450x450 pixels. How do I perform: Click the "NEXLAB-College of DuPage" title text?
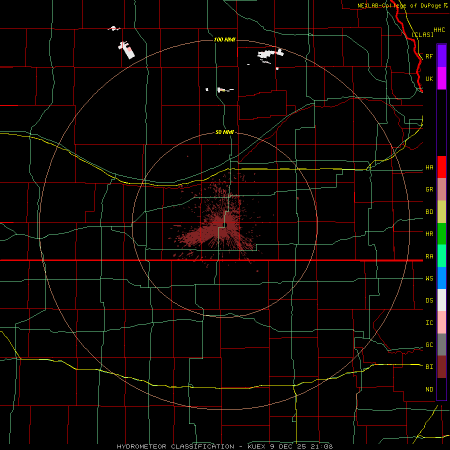(399, 5)
